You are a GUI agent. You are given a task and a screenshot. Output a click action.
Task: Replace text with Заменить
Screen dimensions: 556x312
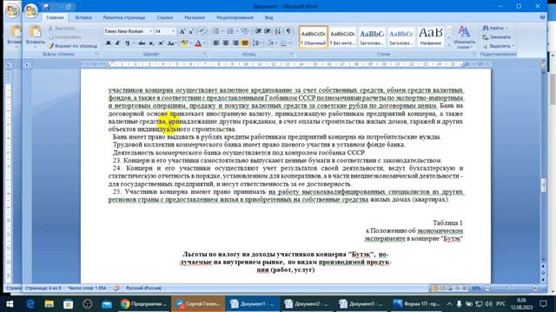click(497, 37)
